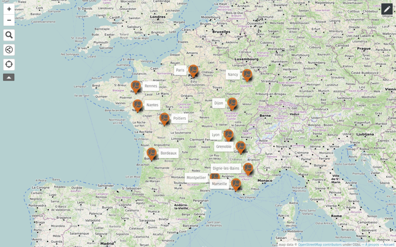
Task: Click the Grenoble label tooltip
Action: (x=224, y=147)
